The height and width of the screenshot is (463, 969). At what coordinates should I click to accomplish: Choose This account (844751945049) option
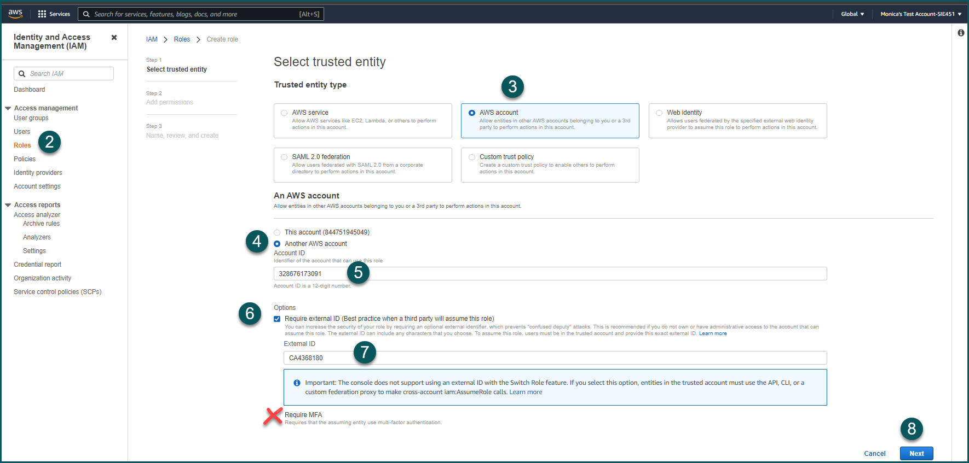[x=277, y=232]
